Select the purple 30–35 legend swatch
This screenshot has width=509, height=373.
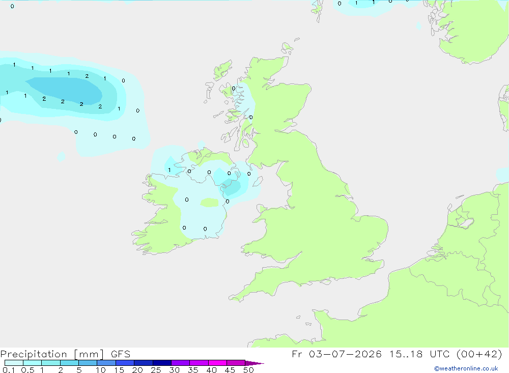pos(181,363)
